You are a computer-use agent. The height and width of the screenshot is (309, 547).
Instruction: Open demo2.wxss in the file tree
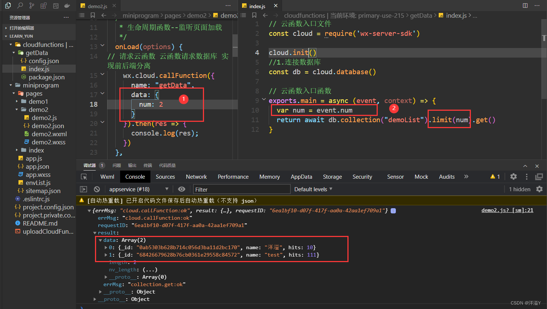(48, 142)
